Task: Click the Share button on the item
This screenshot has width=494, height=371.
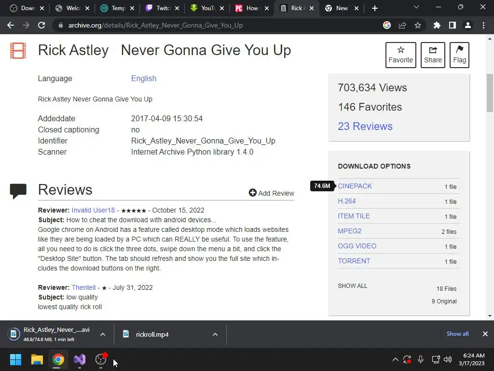Action: pos(433,55)
